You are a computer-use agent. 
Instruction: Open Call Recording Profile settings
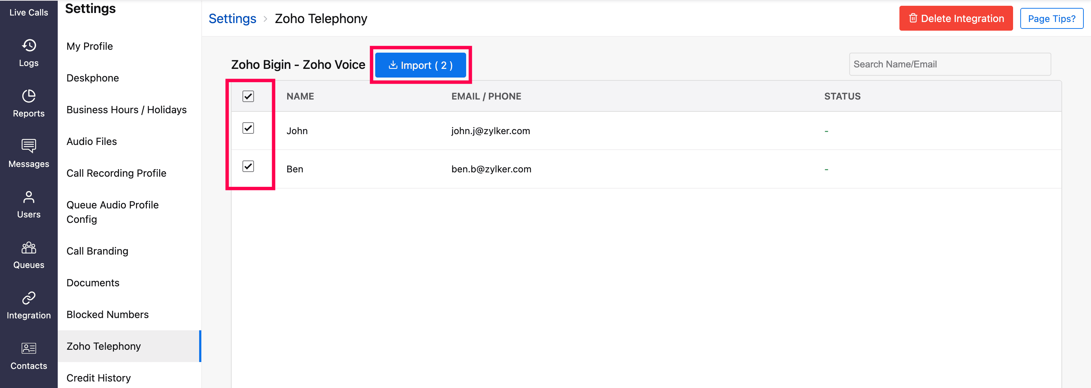[117, 173]
